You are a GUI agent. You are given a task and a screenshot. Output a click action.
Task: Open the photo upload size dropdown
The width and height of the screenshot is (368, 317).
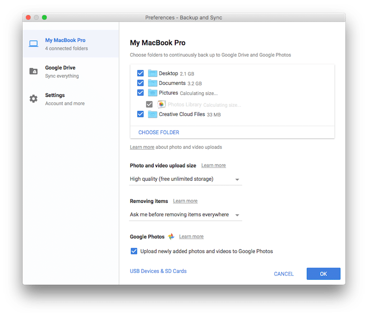point(185,179)
